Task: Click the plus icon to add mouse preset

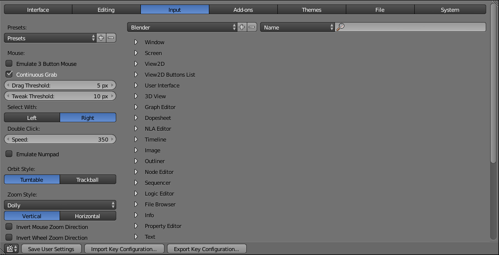Action: point(101,38)
